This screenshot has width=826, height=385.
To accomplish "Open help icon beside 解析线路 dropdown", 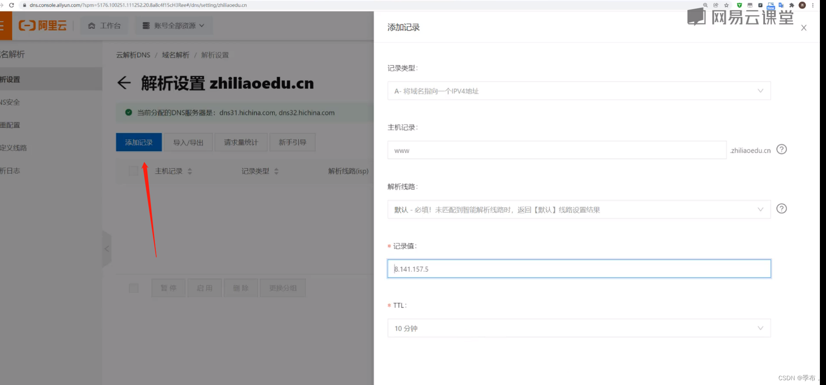I will click(x=781, y=209).
